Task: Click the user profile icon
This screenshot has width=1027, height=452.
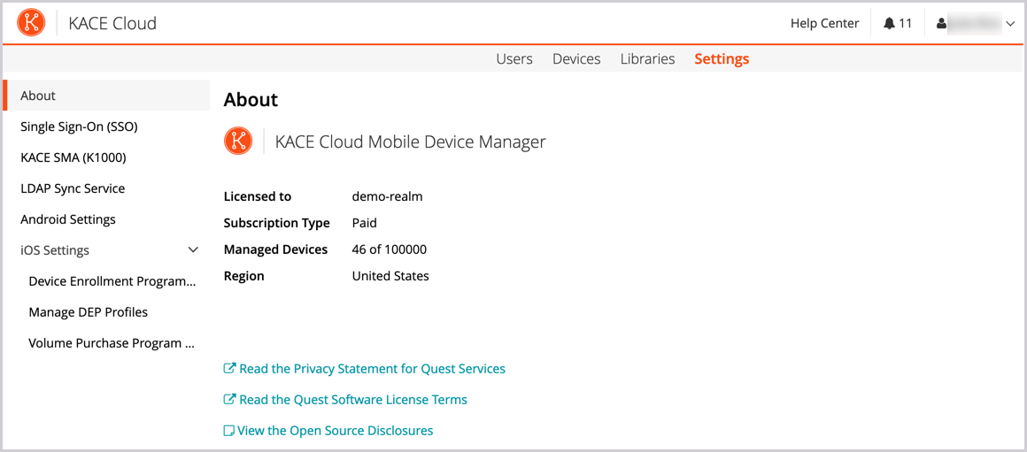Action: pos(941,24)
